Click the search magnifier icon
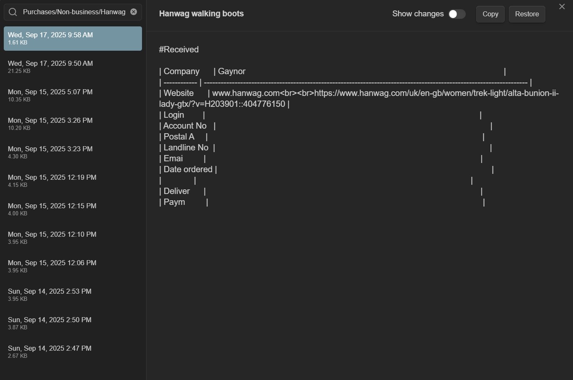 pyautogui.click(x=13, y=12)
